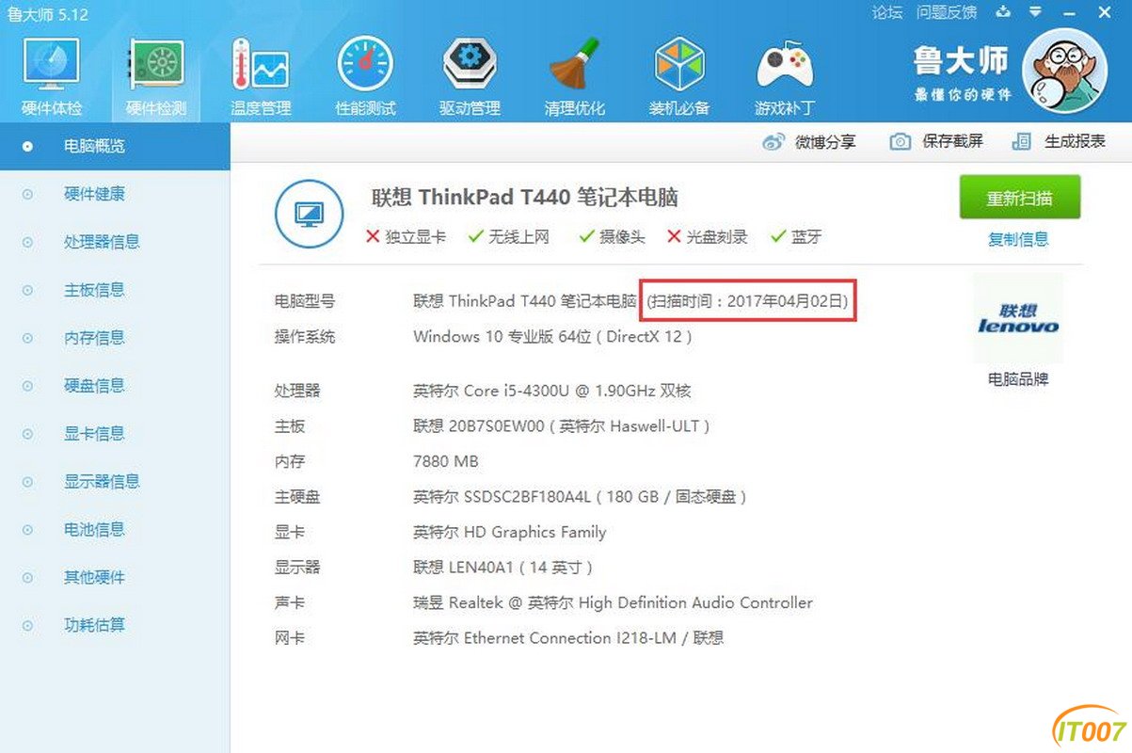Click the Core i5-4300U processor value
The image size is (1132, 753).
pyautogui.click(x=552, y=391)
